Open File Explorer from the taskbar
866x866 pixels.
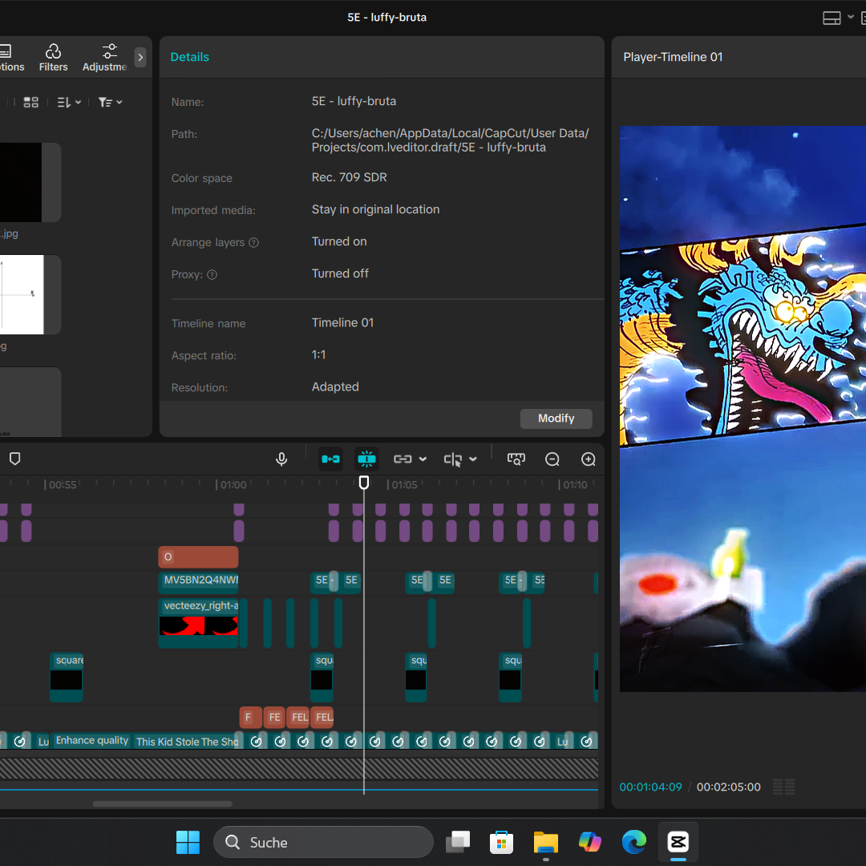coord(546,842)
